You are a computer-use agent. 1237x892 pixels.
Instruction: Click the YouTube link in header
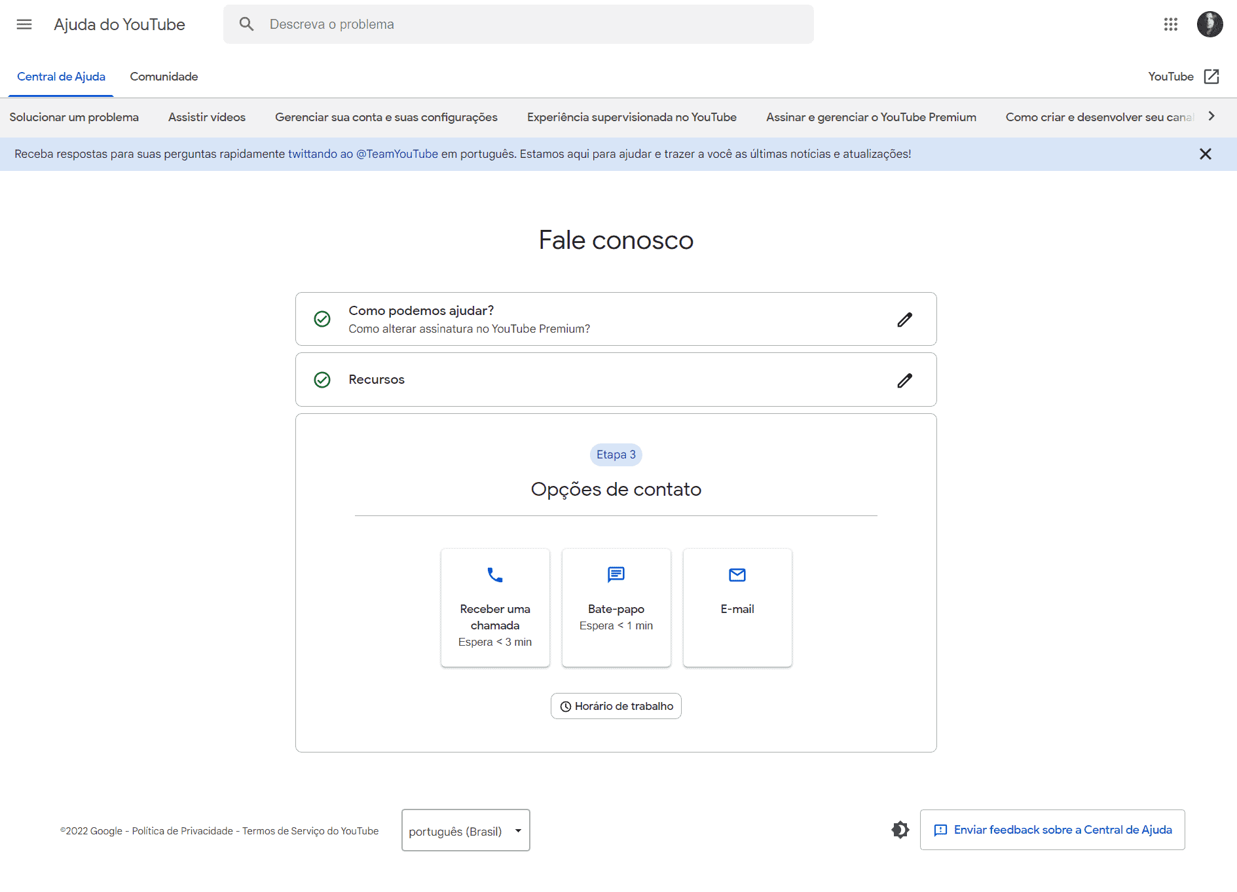(x=1171, y=77)
